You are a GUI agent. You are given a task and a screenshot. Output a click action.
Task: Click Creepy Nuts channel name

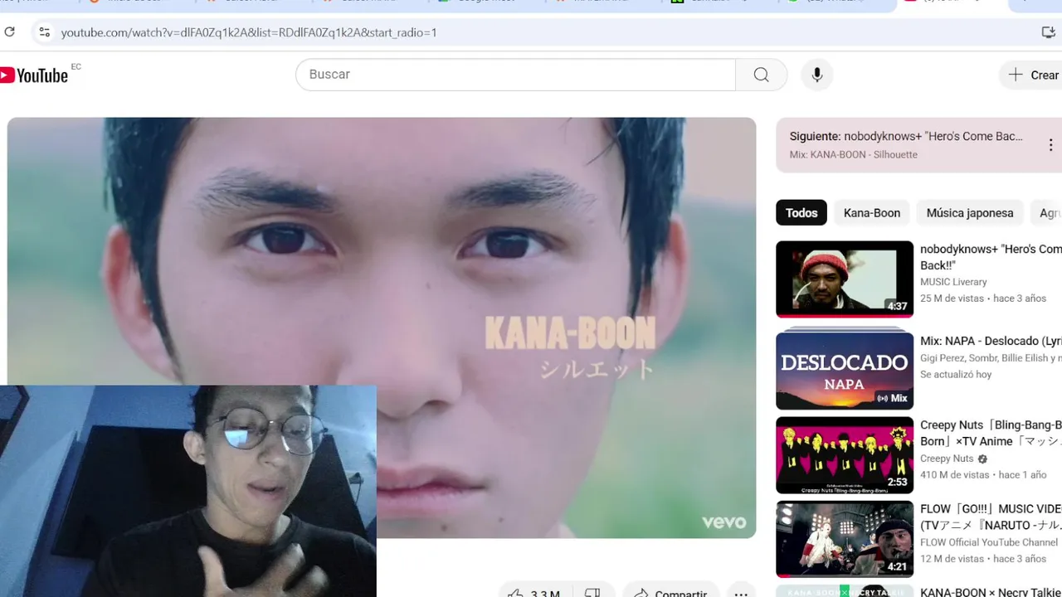[947, 459]
